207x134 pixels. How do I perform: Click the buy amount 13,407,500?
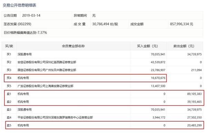tap(158, 86)
